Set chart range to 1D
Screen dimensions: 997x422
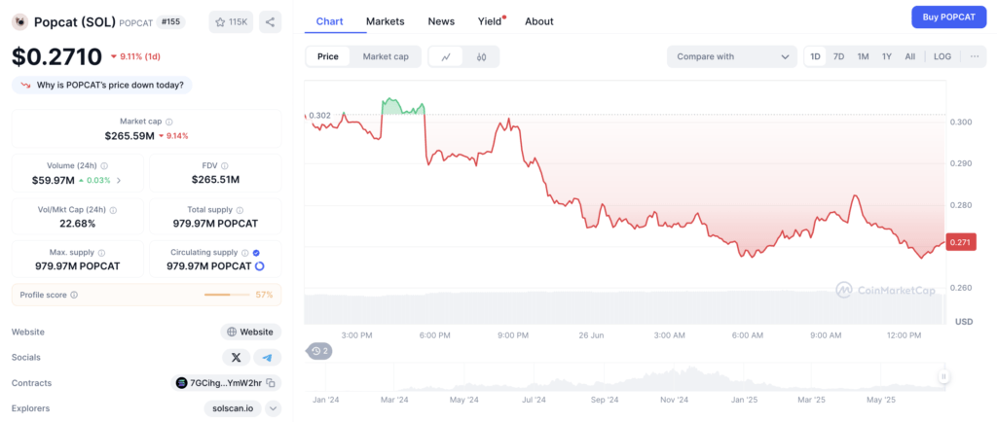click(815, 56)
